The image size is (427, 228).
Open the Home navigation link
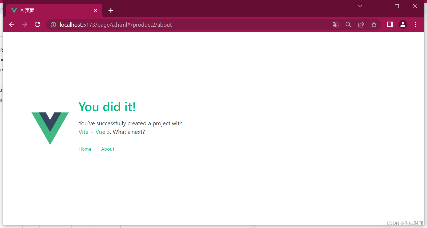click(85, 149)
